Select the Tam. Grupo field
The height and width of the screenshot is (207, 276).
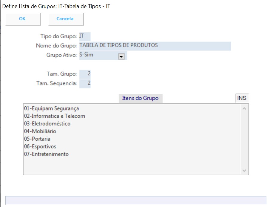pyautogui.click(x=85, y=74)
